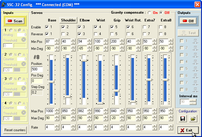This screenshot has width=202, height=137.
Task: Select the A (analog) mode for input 1
Action: pos(20,30)
